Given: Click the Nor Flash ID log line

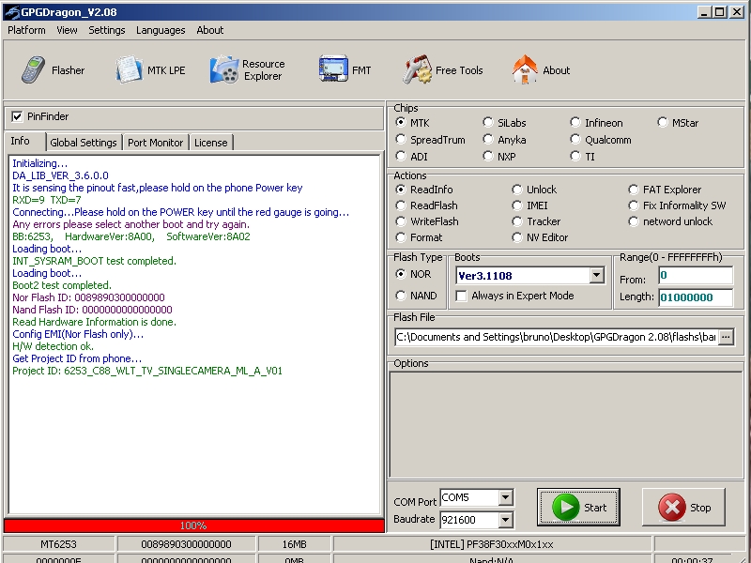Looking at the screenshot, I should pos(88,297).
